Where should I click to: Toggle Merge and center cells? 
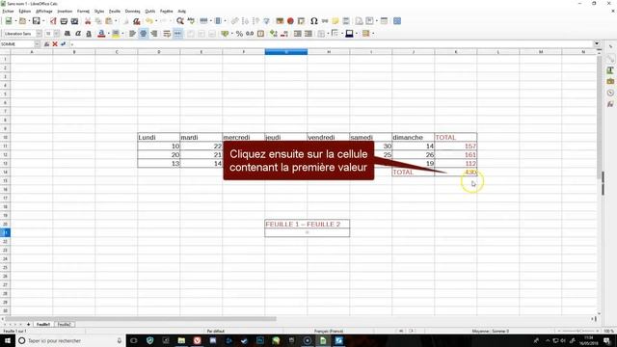tap(177, 34)
